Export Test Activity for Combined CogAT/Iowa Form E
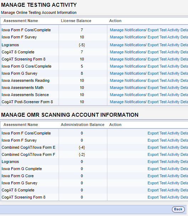Image resolution: width=188 pixels, height=216 pixels. click(168, 148)
